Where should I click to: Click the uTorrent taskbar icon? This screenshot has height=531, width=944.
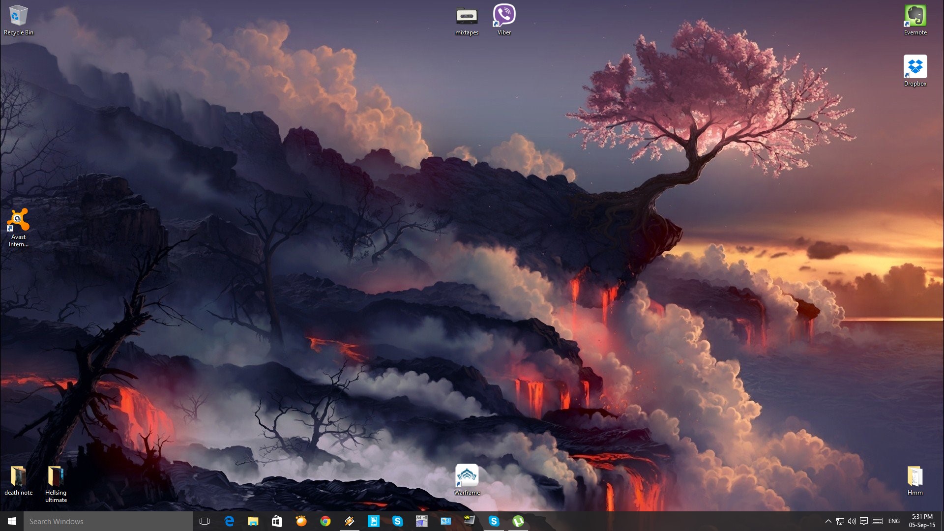(518, 521)
